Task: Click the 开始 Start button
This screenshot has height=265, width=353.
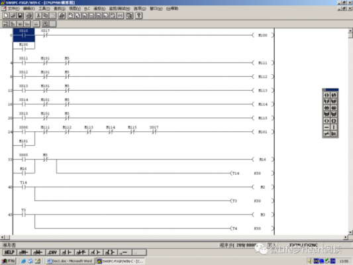Action: (x=9, y=261)
